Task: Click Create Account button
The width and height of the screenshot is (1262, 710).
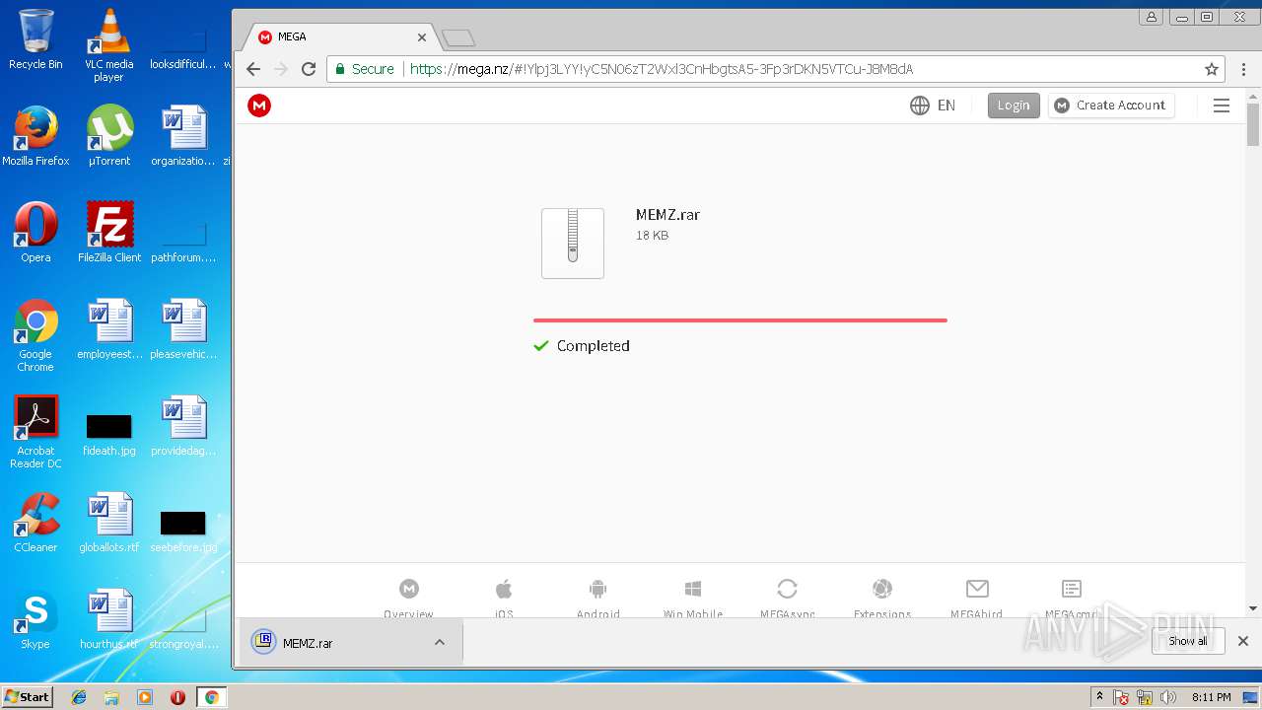Action: pos(1111,106)
